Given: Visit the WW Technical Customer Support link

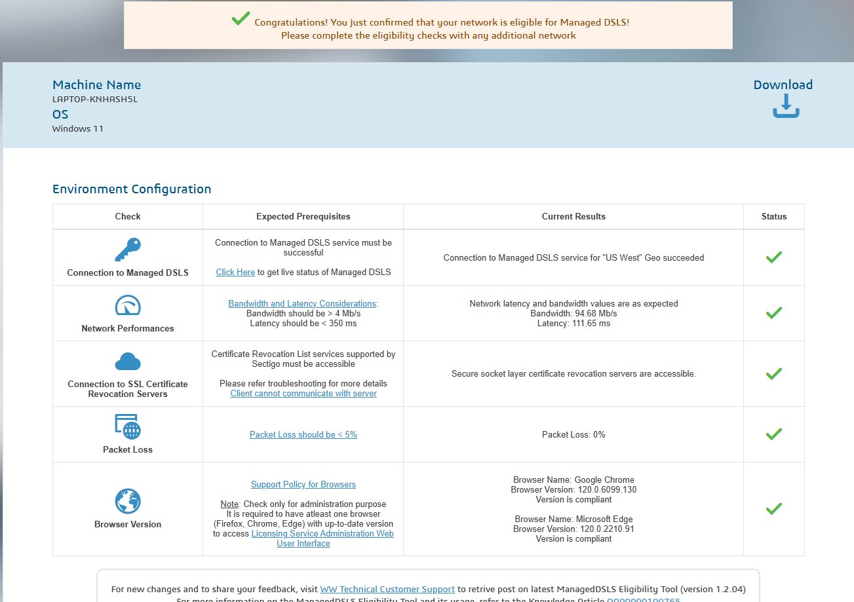Looking at the screenshot, I should tap(387, 589).
